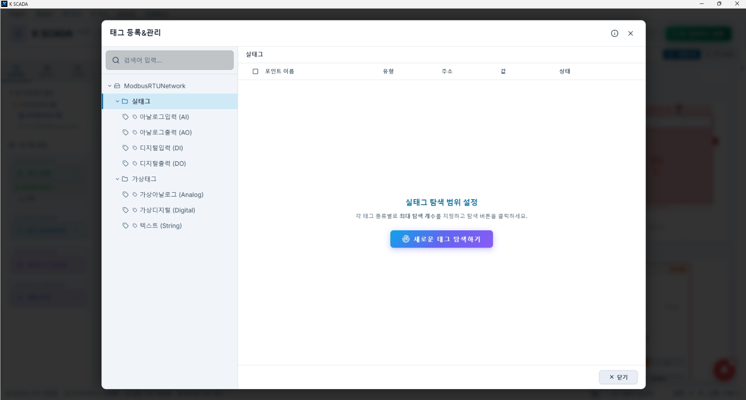The height and width of the screenshot is (400, 746).
Task: Check the select-all checkbox in the table header
Action: point(256,71)
